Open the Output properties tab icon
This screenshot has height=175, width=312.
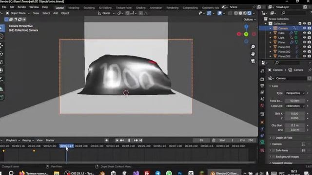262,86
